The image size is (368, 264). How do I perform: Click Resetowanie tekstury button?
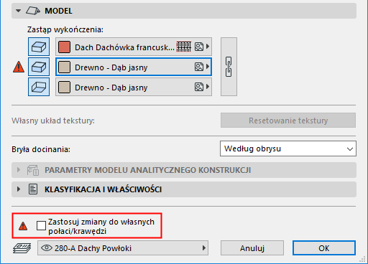coord(288,121)
